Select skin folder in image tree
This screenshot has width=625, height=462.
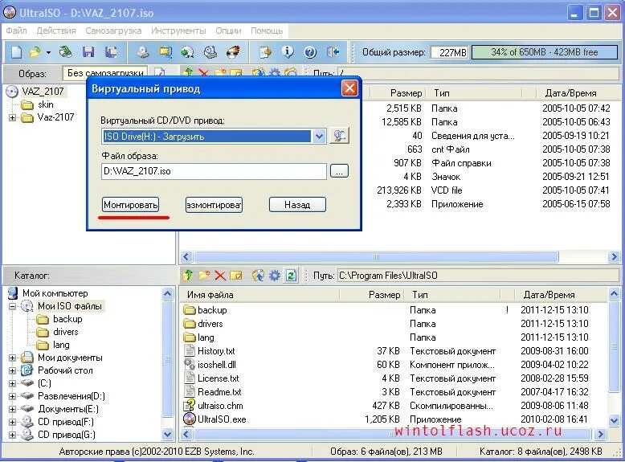coord(46,104)
